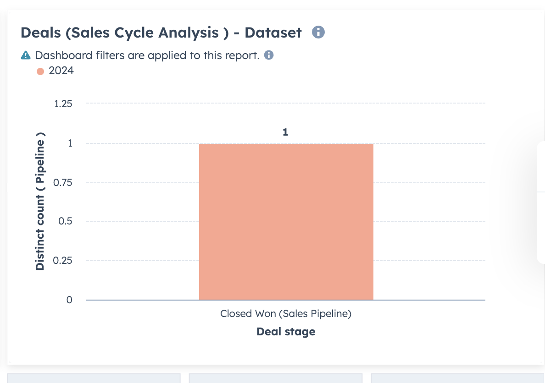The height and width of the screenshot is (383, 545).
Task: Click the Closed Won (Sales Pipeline) axis label
Action: click(x=286, y=313)
